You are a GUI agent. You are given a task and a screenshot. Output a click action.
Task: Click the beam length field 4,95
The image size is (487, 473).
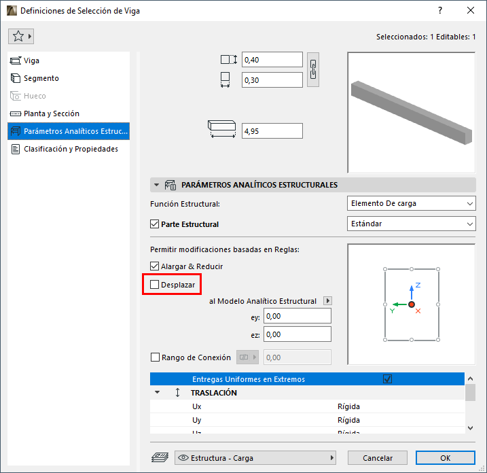[x=272, y=131]
